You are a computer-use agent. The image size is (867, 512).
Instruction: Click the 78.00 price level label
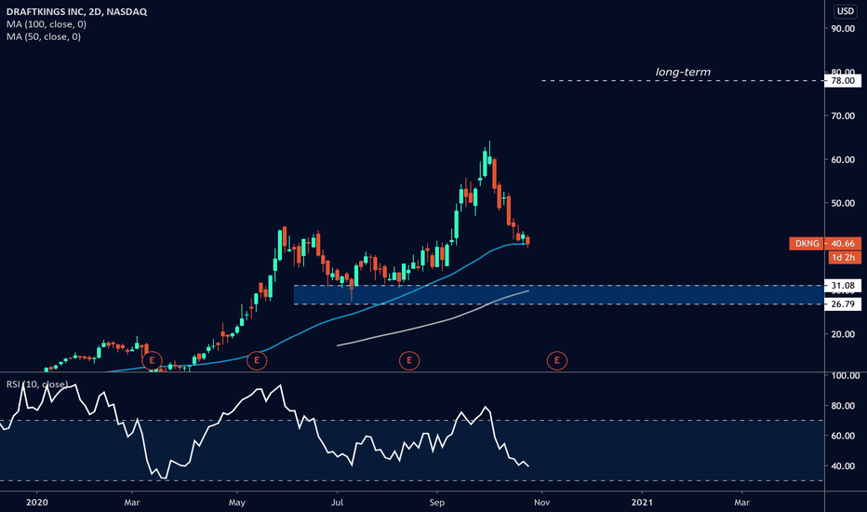tap(843, 81)
